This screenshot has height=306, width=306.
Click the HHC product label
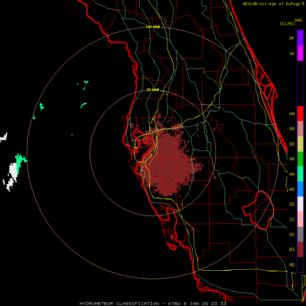[x=299, y=20]
